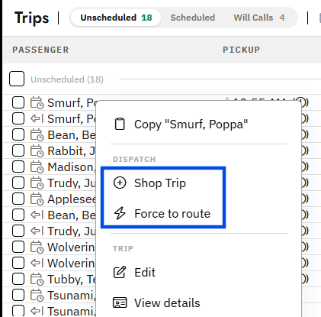321x317 pixels.
Task: Click the plus-circle Shop Trip icon
Action: [120, 183]
